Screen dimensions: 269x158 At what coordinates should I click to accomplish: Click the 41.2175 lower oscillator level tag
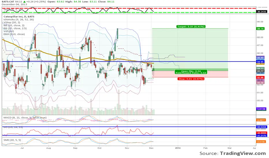click(261, 136)
